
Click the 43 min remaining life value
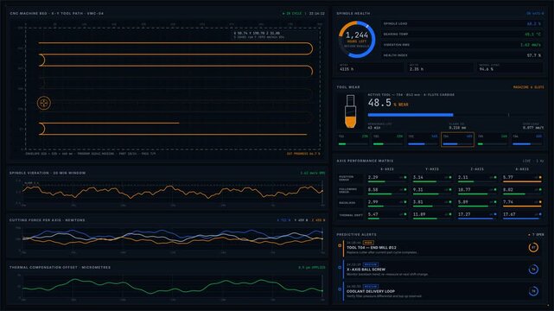374,128
